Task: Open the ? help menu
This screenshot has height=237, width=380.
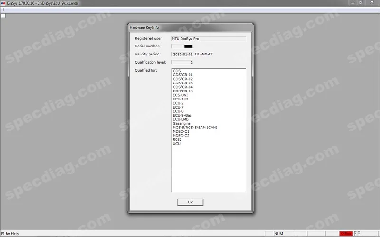Action: pyautogui.click(x=3, y=9)
